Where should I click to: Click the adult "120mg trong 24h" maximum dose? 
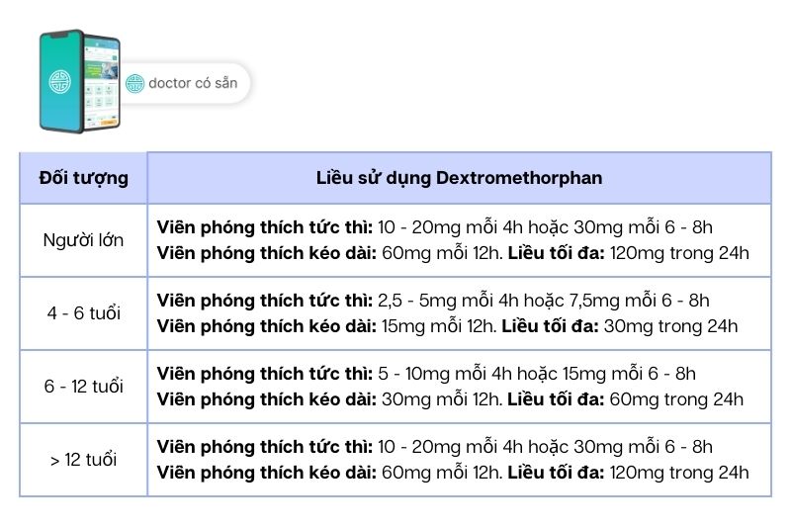[x=679, y=253]
